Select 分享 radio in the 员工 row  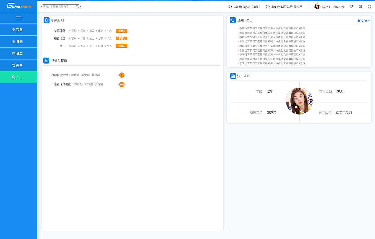click(x=96, y=46)
